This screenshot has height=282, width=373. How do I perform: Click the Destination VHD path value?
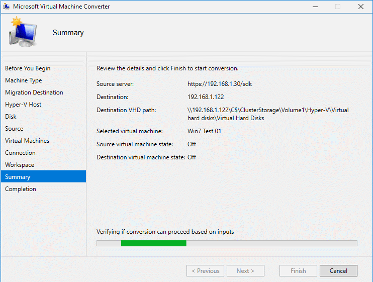268,114
